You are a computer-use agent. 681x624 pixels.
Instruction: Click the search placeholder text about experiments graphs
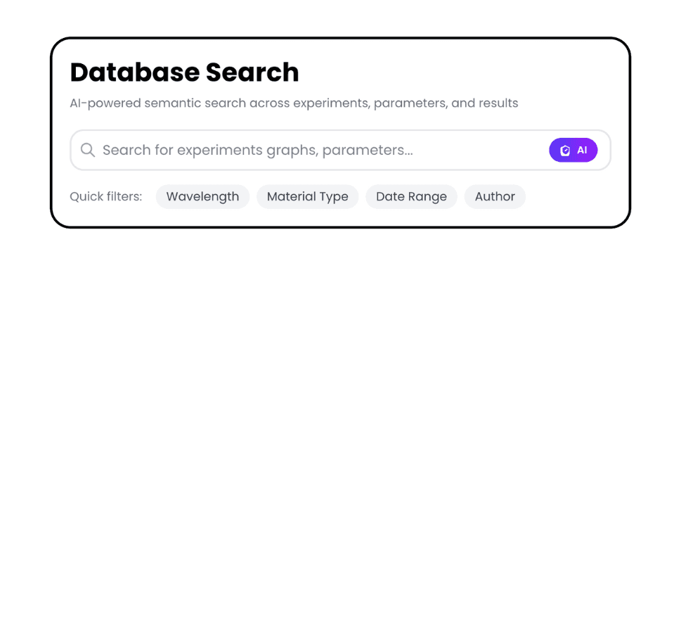point(257,150)
